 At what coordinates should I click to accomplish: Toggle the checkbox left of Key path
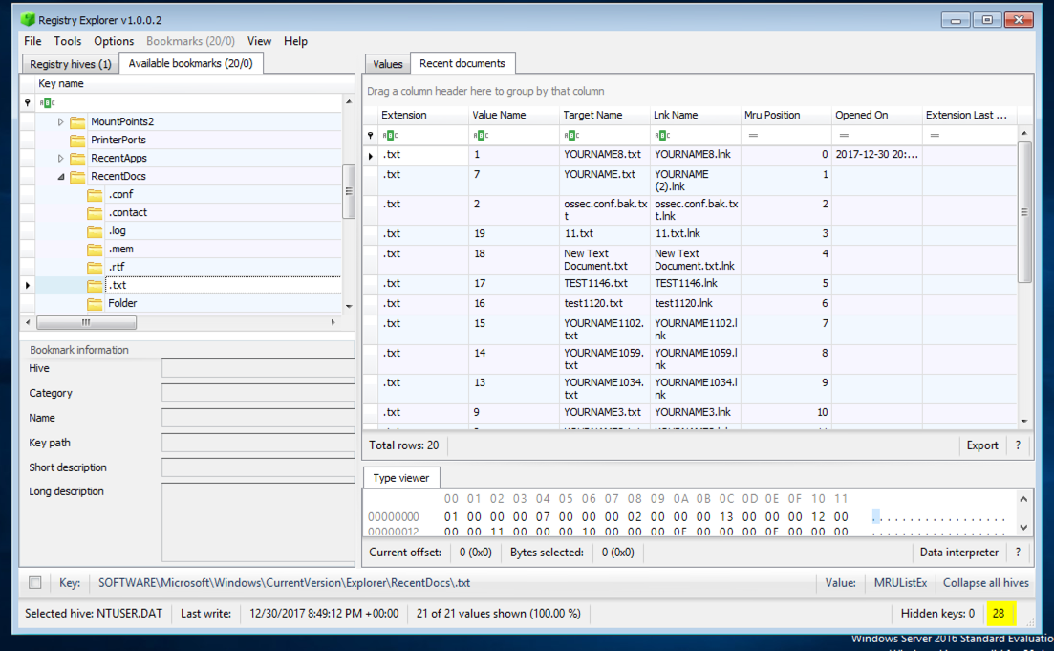(x=35, y=583)
